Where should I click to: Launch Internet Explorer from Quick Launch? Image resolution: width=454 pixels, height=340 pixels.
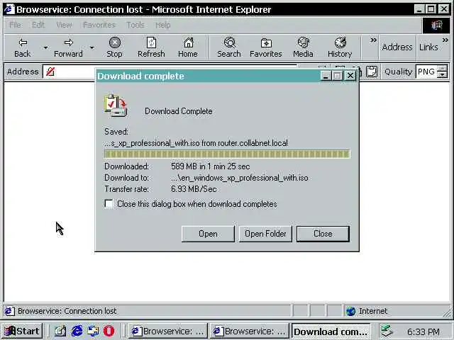[77, 331]
